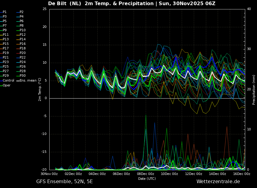Click the P8 legend color line

18,26
